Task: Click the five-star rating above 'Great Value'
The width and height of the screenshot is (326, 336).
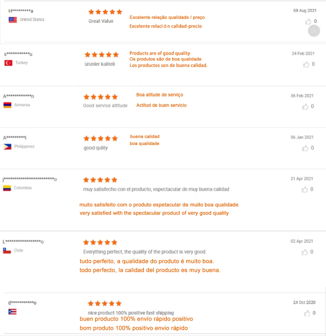Action: tap(105, 12)
